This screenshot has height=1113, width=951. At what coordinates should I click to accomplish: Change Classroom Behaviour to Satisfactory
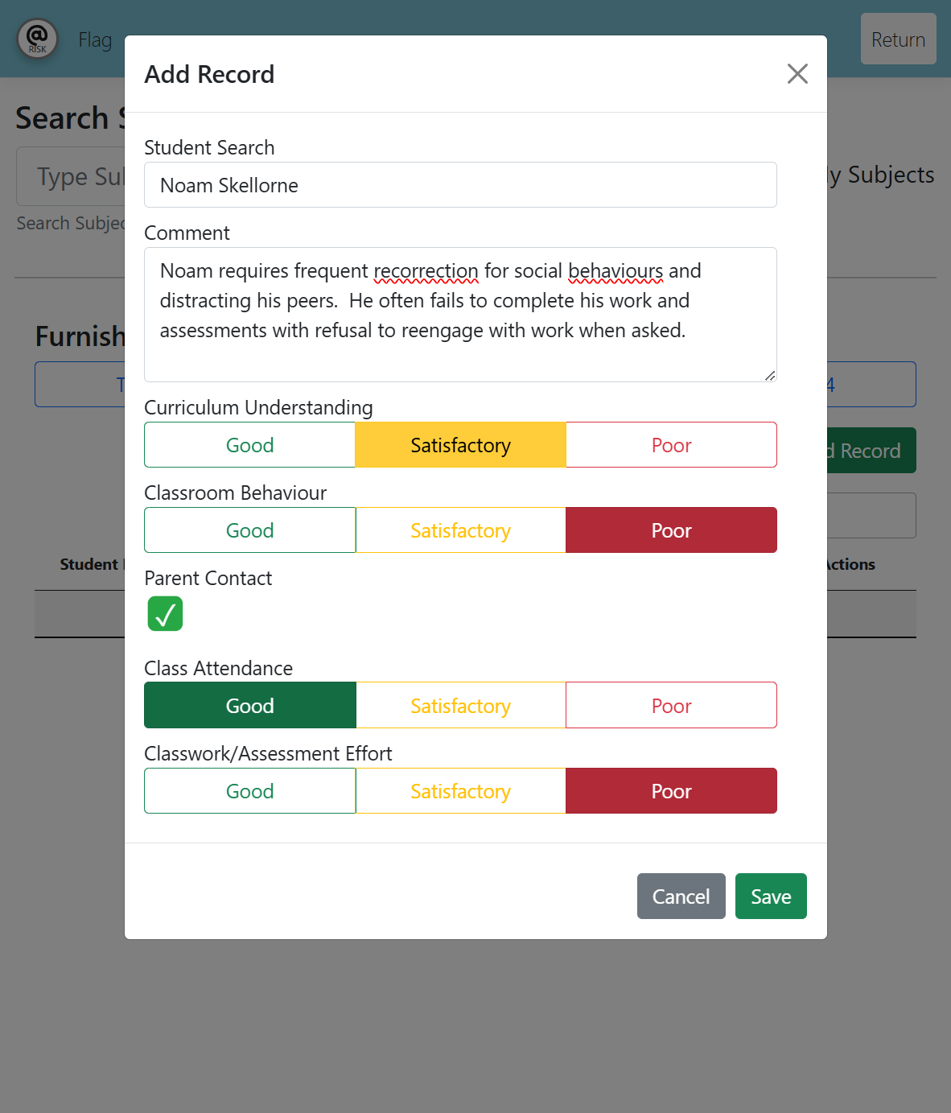(460, 530)
